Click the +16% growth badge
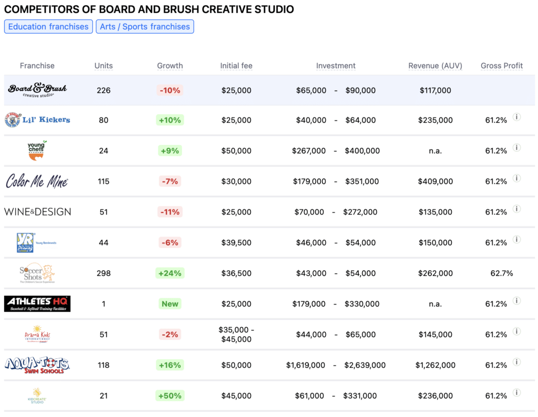538x417 pixels. [170, 365]
